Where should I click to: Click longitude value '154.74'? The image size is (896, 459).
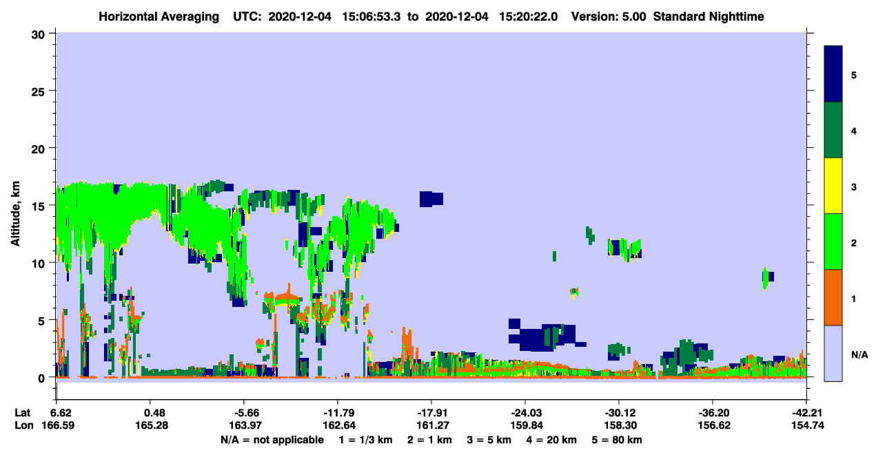808,426
